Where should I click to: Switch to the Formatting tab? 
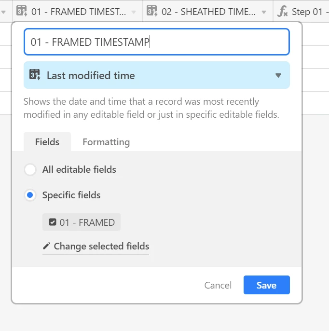tap(106, 142)
